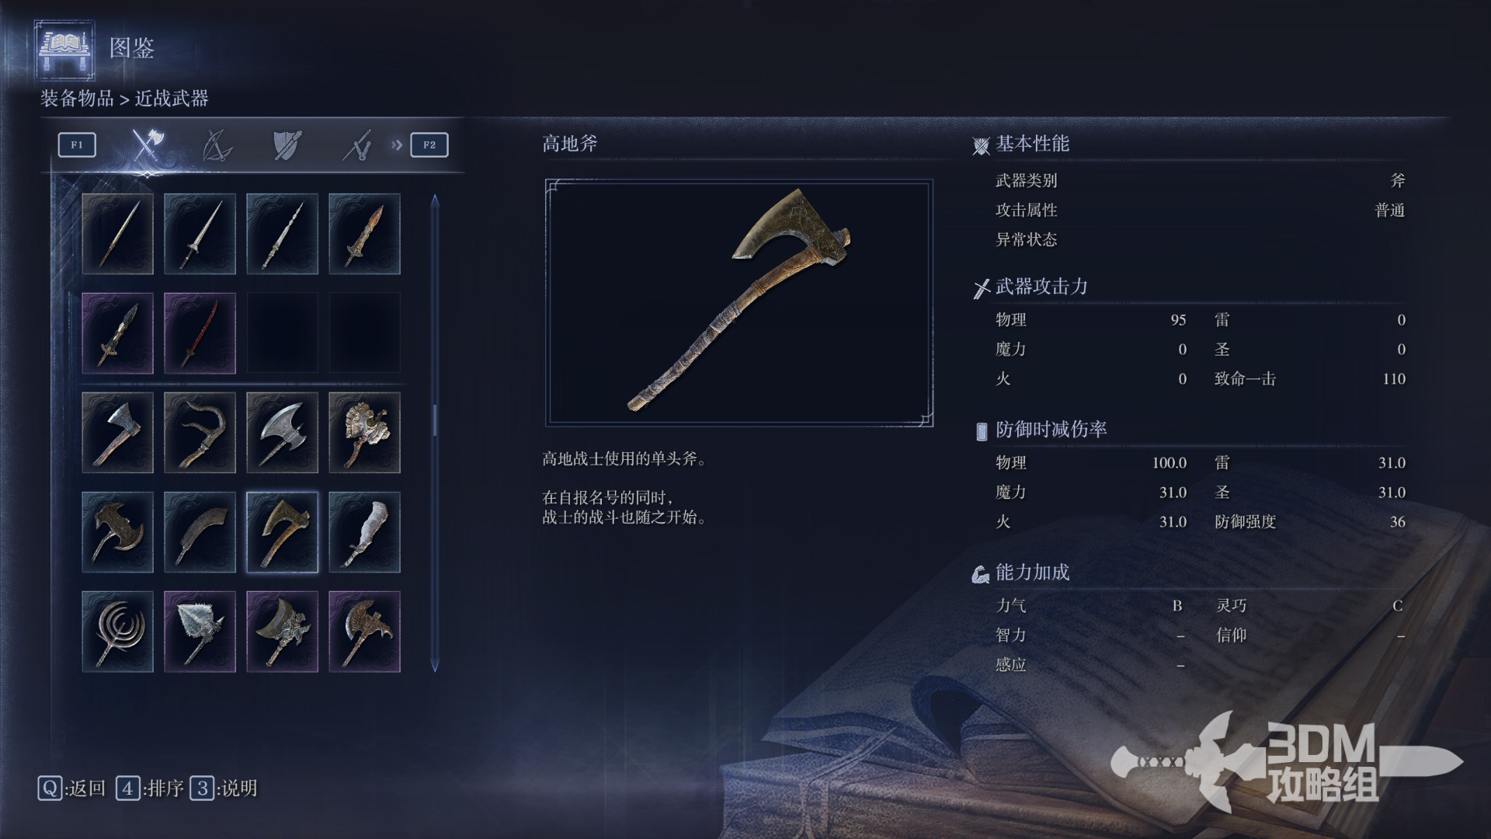
Task: Open the arrows and bolts tab icon
Action: click(357, 144)
